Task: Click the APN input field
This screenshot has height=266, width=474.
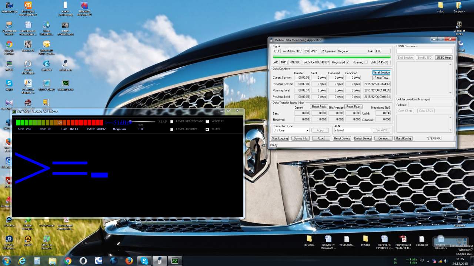Action: pyautogui.click(x=352, y=130)
